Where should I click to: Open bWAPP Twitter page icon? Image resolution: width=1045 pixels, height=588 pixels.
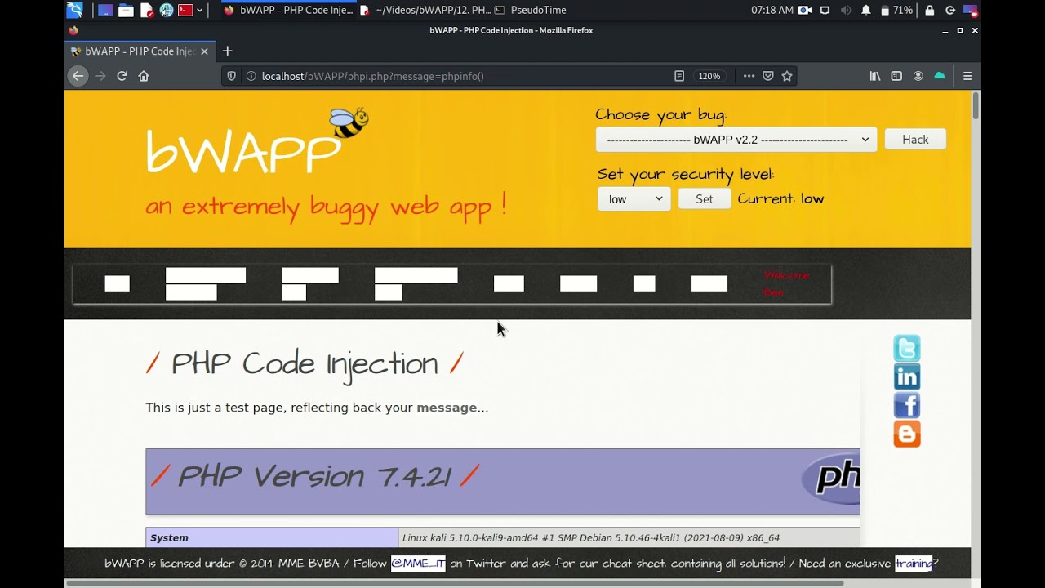coord(907,349)
